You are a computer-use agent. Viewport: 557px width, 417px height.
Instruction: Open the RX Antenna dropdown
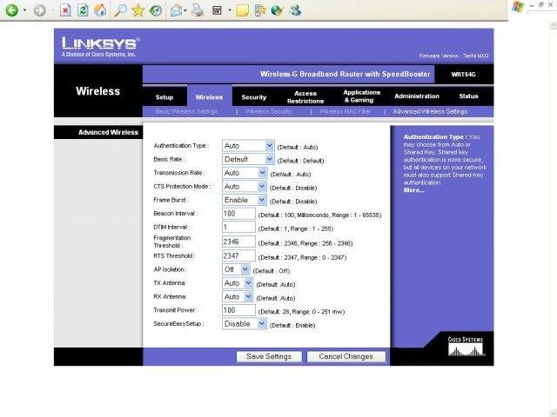tap(238, 296)
